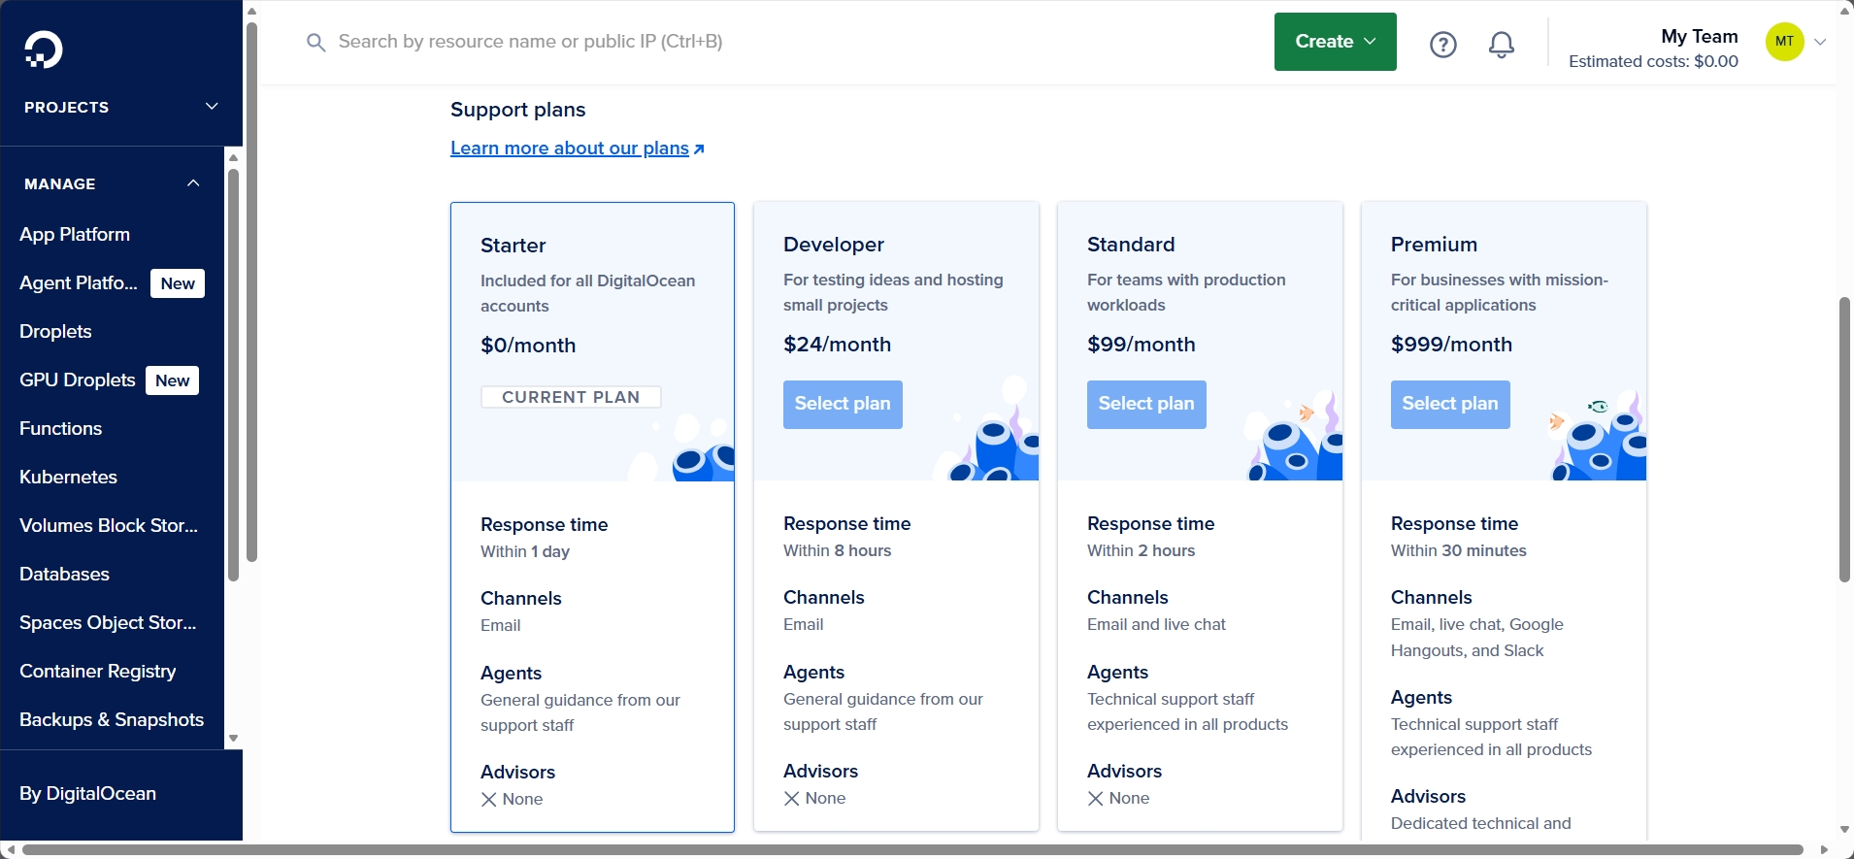The image size is (1854, 859).
Task: Click the search magnifier icon
Action: click(x=315, y=43)
